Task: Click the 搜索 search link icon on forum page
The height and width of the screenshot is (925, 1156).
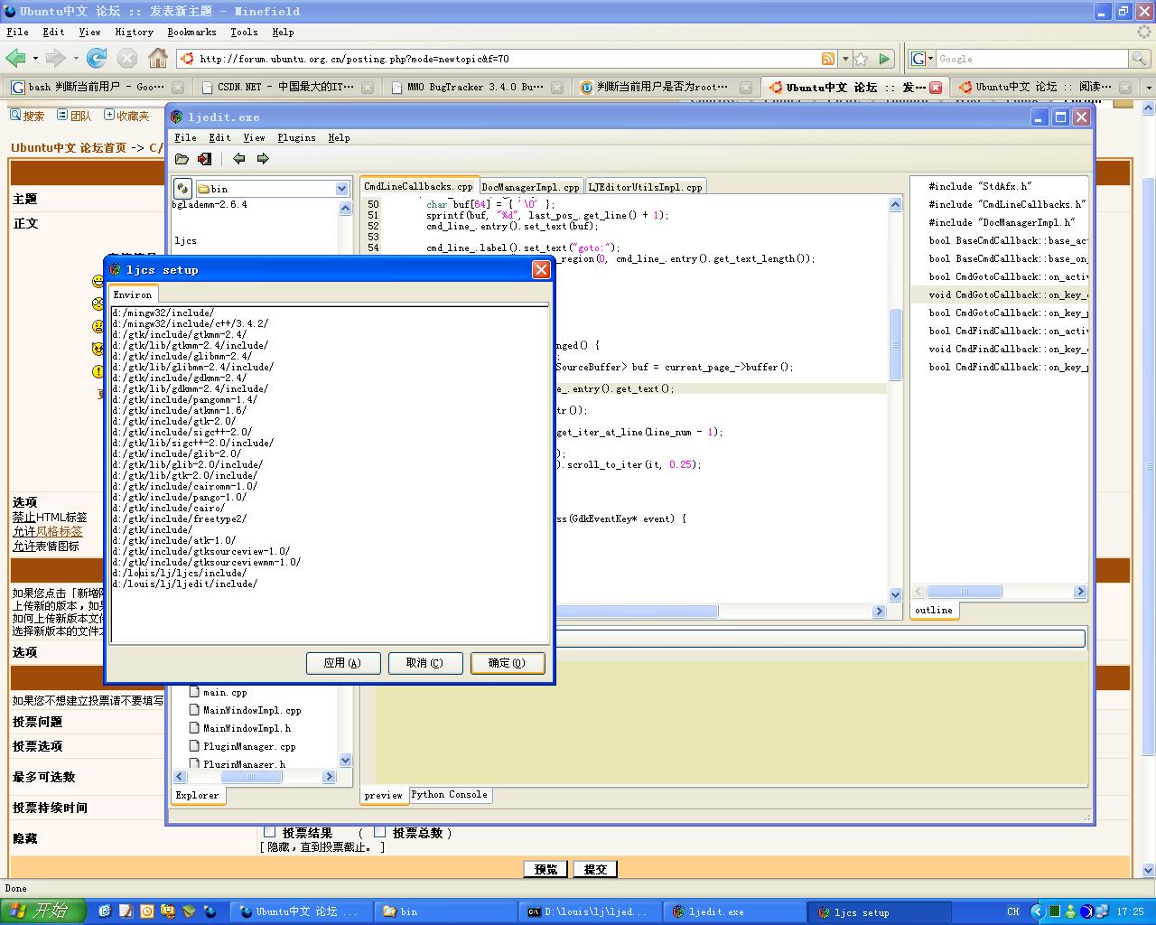Action: tap(15, 115)
